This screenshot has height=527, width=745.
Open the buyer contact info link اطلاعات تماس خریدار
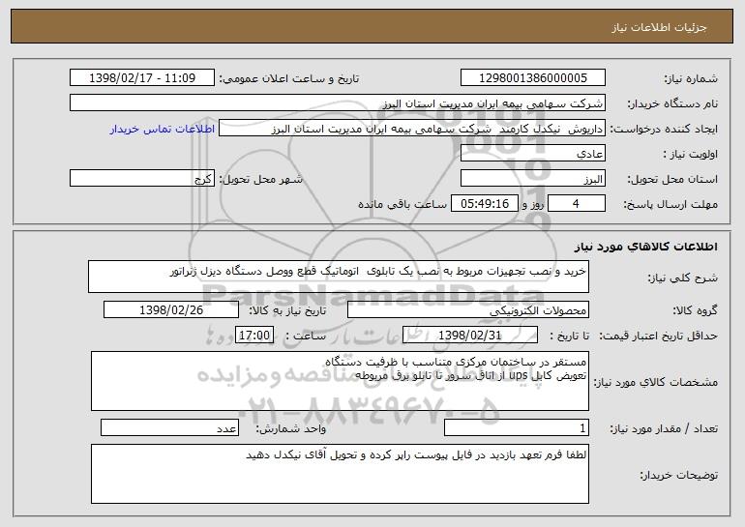[163, 130]
